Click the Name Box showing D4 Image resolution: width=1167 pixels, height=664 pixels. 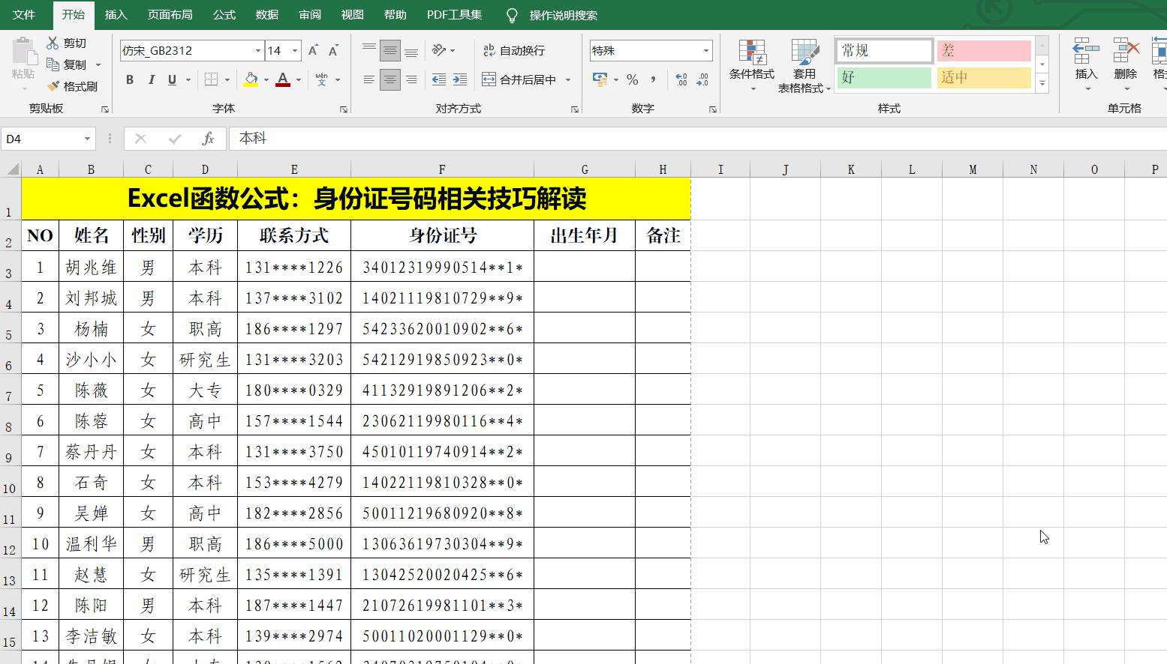click(43, 139)
